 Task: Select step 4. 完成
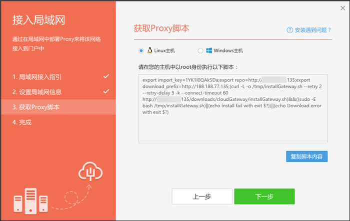point(58,122)
